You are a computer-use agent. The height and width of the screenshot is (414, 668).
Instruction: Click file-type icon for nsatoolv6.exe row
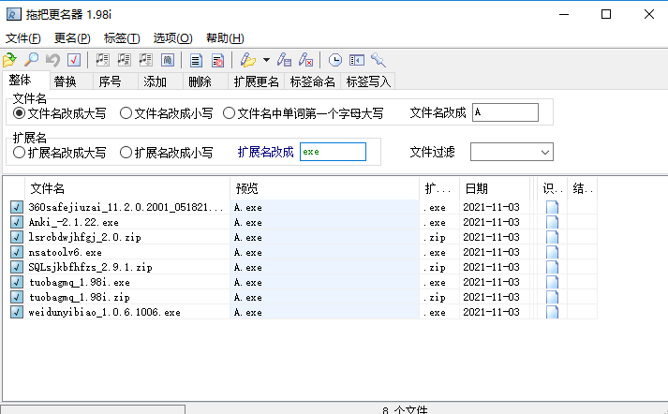tap(552, 252)
